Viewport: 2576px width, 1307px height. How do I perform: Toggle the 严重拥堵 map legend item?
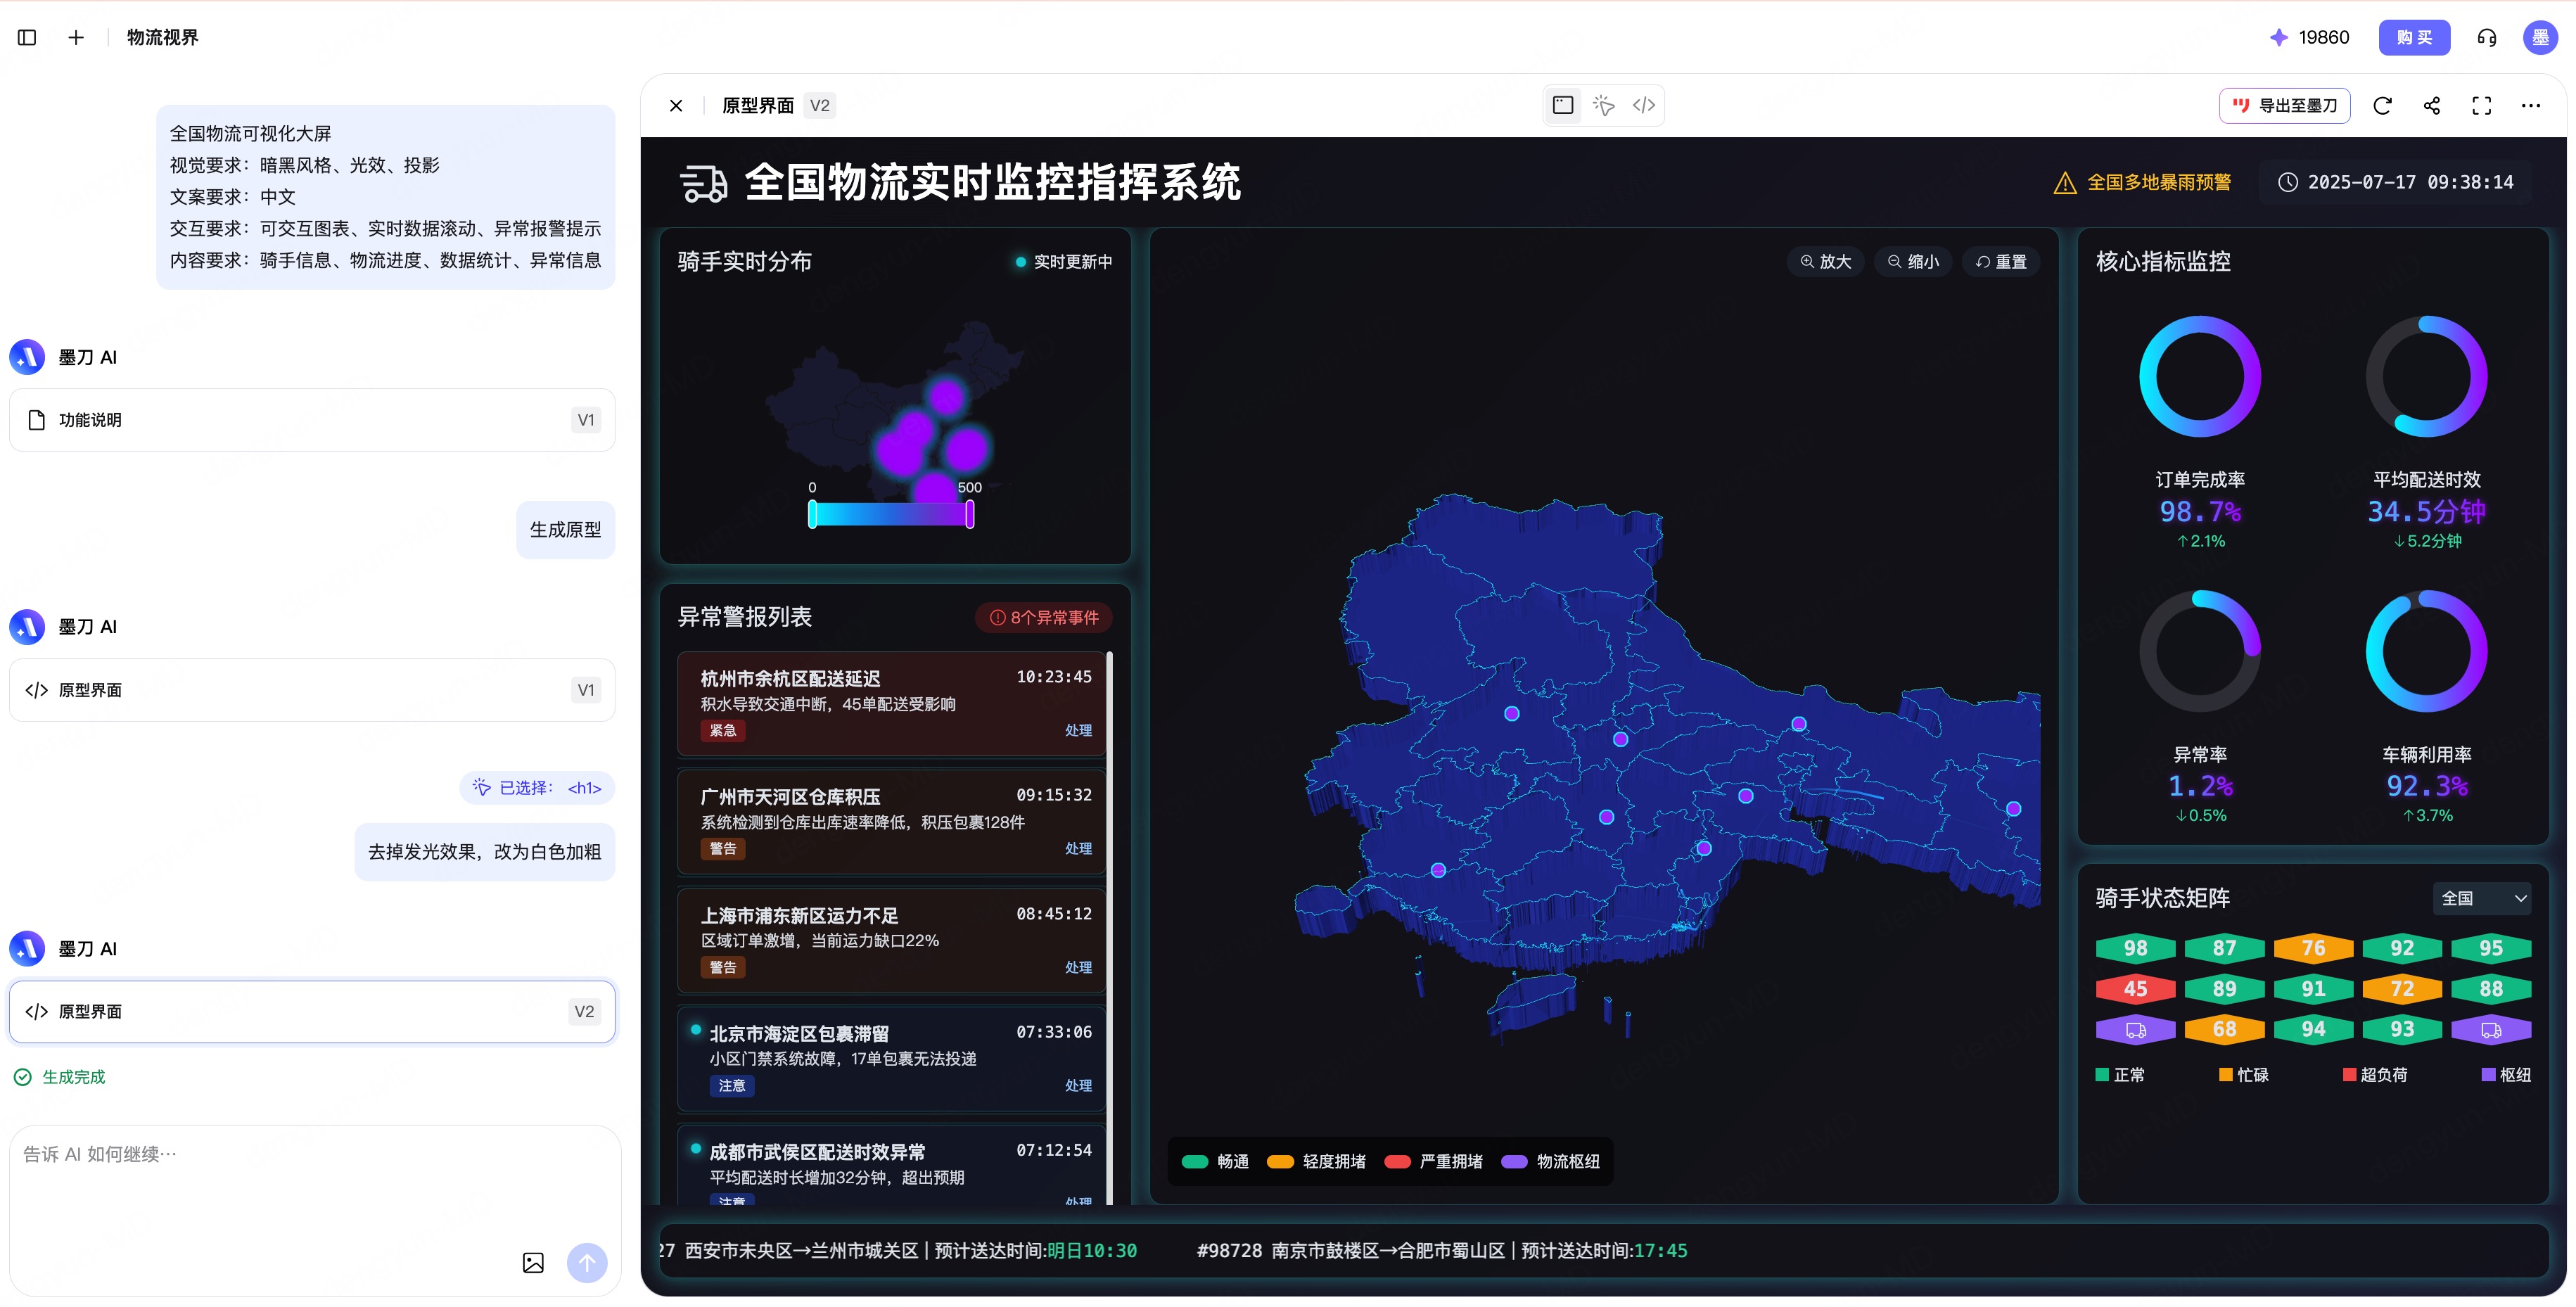click(1433, 1161)
